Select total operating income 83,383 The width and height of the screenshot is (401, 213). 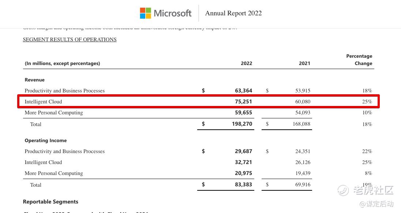coord(243,185)
